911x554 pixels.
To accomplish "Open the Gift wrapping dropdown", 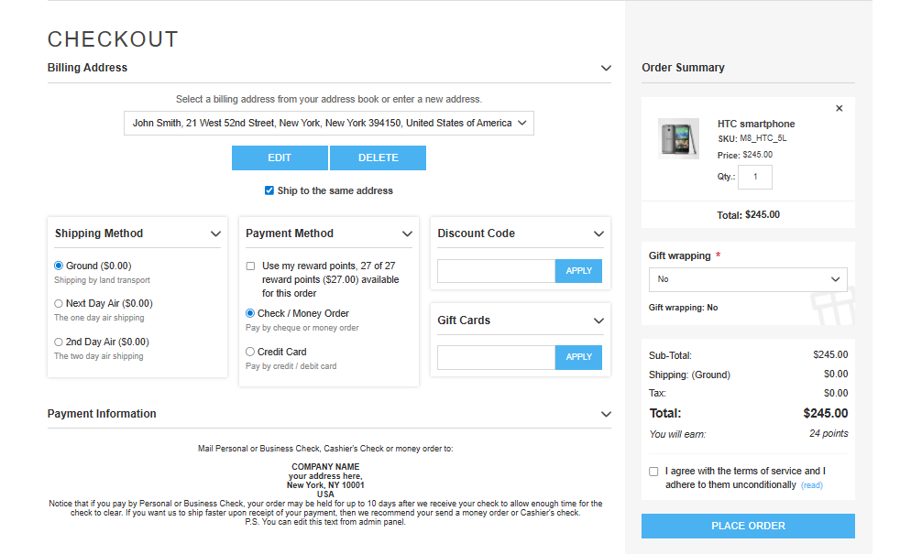I will (x=747, y=279).
